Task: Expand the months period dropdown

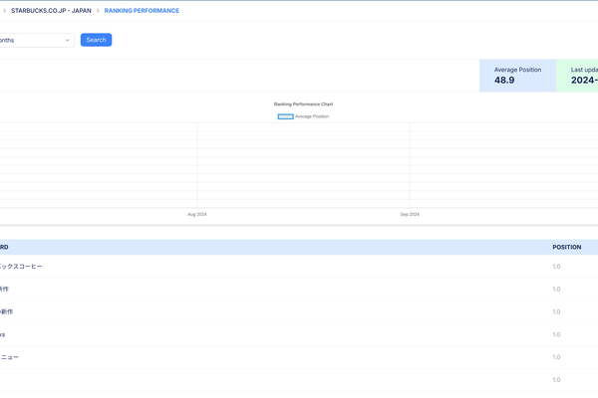Action: [36, 40]
